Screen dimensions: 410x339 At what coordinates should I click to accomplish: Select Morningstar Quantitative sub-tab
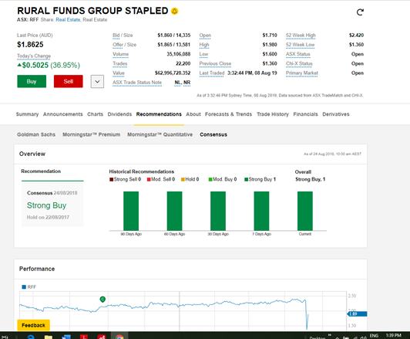(x=160, y=134)
